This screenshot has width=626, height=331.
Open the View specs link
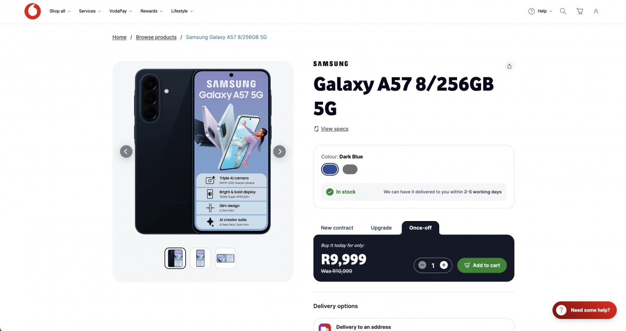click(x=334, y=129)
